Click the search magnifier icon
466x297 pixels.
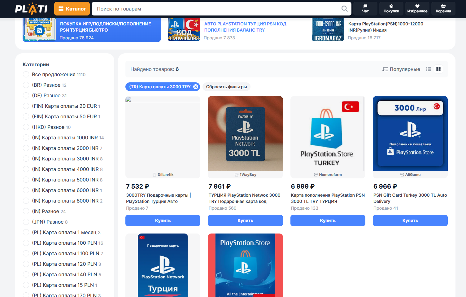click(344, 9)
